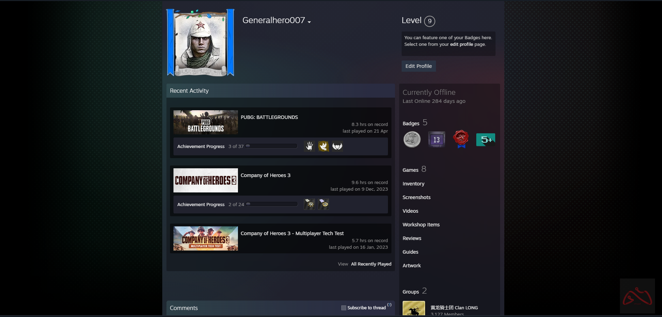
Task: Click the dove wings PUBG achievement icon
Action: pos(337,146)
